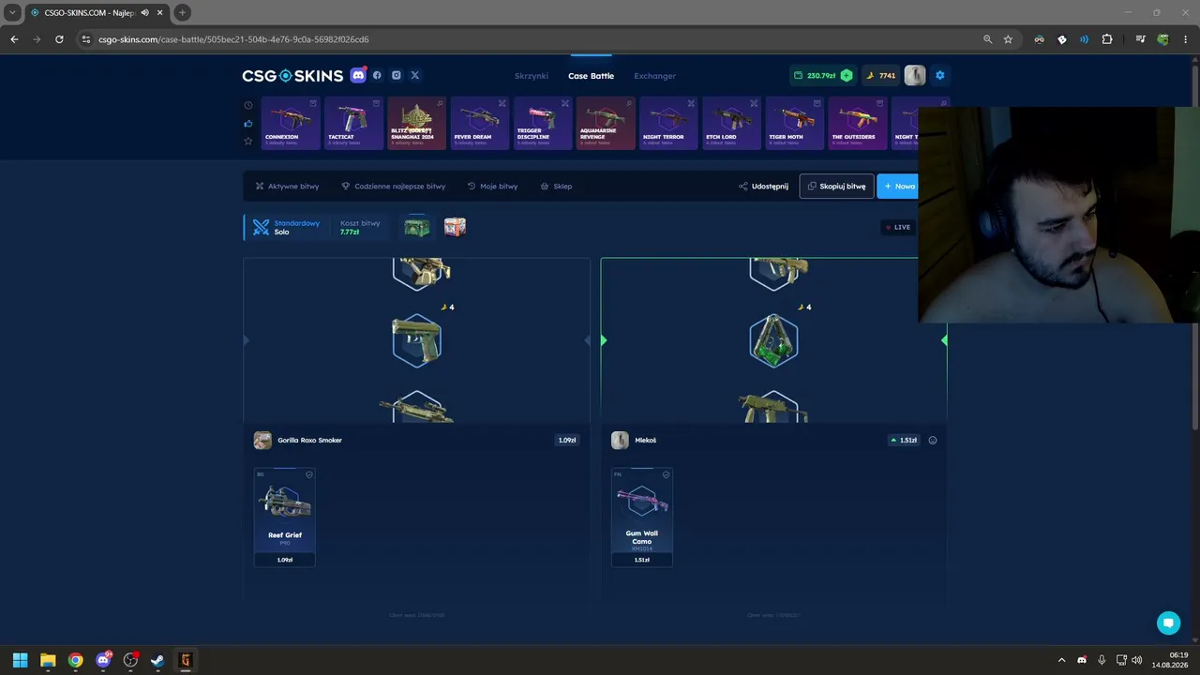Open the user profile avatar in header
1200x675 pixels.
click(x=915, y=76)
